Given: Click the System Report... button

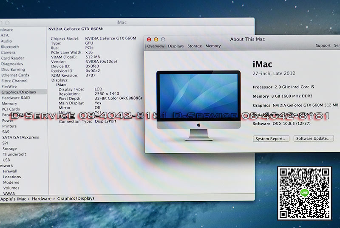Looking at the screenshot, I should point(271,138).
